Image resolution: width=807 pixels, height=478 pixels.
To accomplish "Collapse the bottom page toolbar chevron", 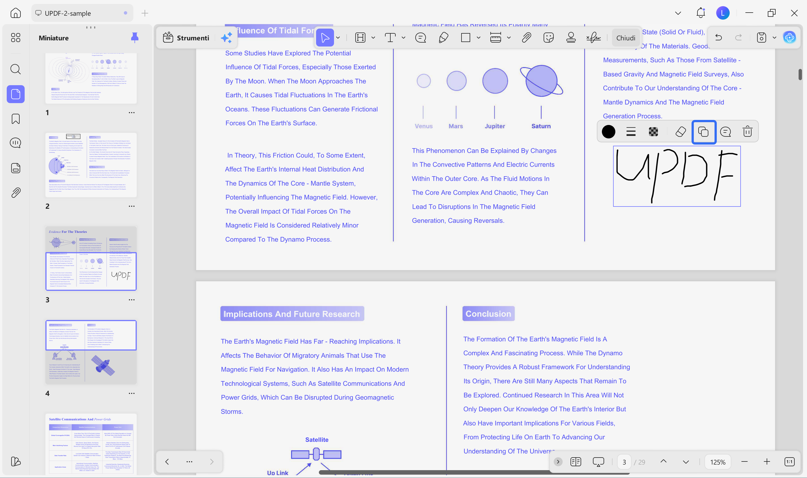I will (x=558, y=462).
